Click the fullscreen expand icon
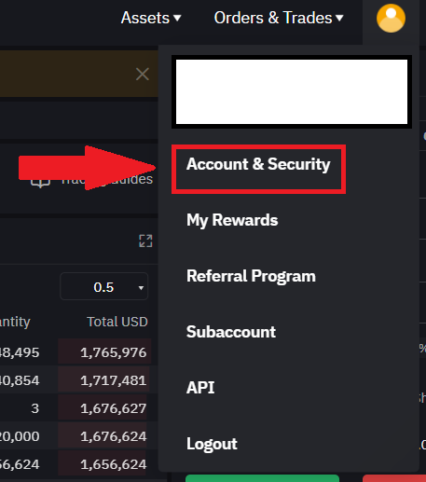Screen dimensions: 426x482 [145, 241]
